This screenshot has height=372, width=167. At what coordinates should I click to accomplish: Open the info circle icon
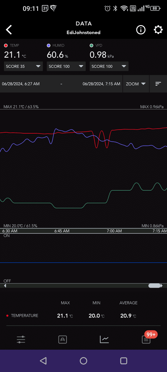(141, 30)
